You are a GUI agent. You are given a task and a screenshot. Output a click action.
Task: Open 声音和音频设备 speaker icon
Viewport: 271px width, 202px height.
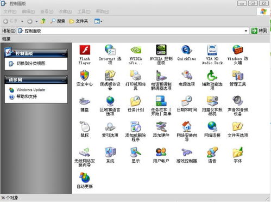point(238,101)
